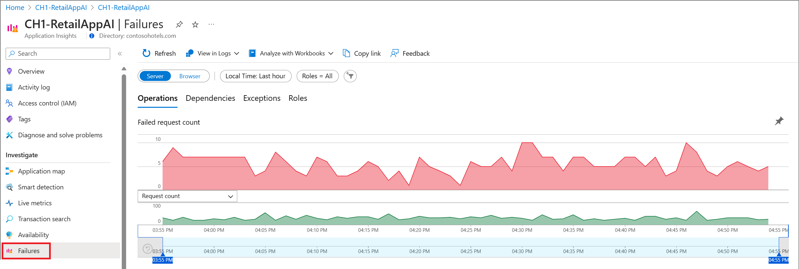Switch the view to Browser
This screenshot has width=799, height=269.
tap(190, 76)
